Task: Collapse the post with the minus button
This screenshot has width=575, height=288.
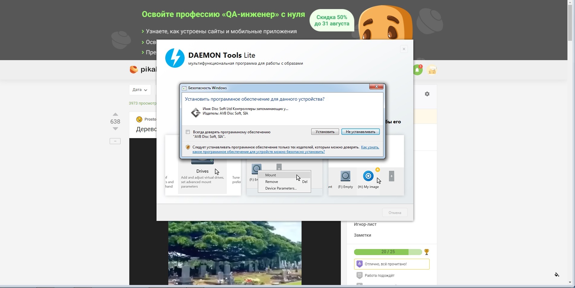Action: coord(115,141)
